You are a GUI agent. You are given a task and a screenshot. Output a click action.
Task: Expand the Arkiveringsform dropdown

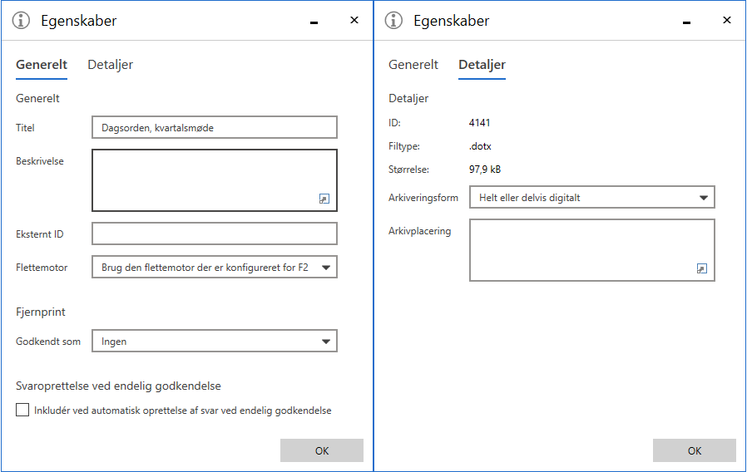coord(703,197)
